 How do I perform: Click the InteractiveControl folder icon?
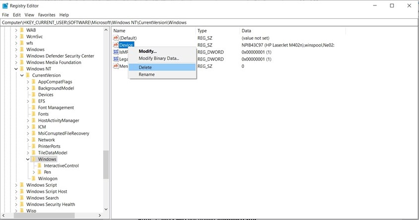click(x=40, y=165)
